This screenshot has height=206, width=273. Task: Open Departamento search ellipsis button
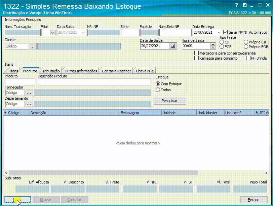tap(29, 104)
